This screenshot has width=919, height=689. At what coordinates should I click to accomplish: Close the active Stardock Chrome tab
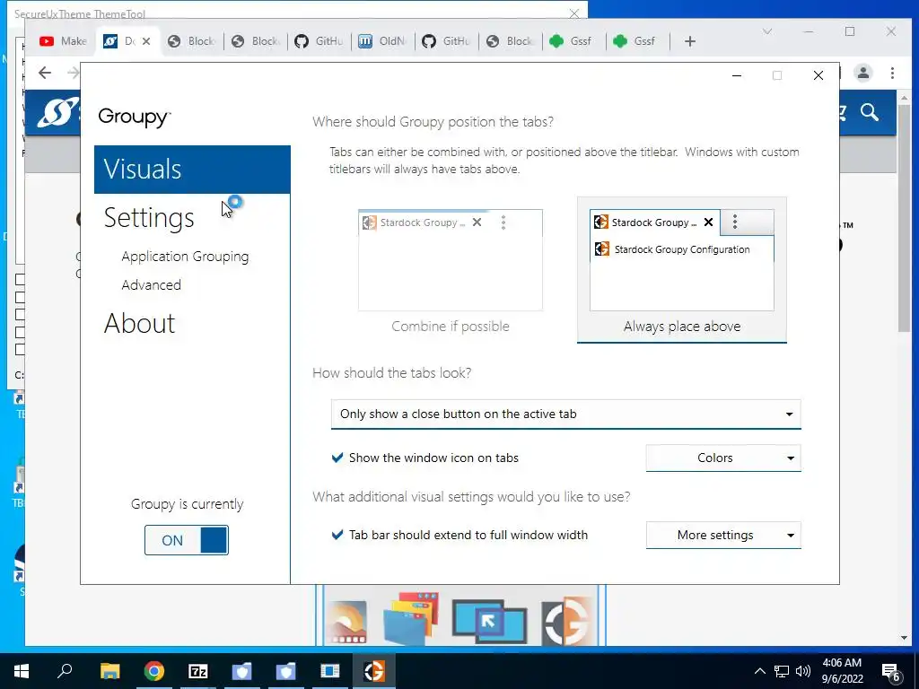tap(146, 41)
